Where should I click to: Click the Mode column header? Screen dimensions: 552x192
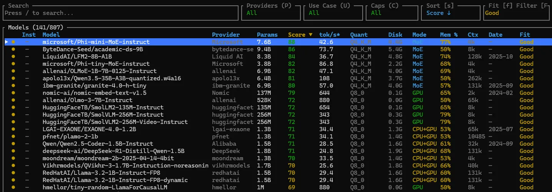pyautogui.click(x=419, y=35)
